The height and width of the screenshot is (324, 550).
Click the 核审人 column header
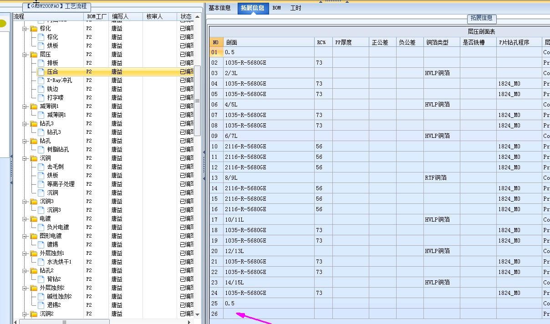click(x=159, y=16)
